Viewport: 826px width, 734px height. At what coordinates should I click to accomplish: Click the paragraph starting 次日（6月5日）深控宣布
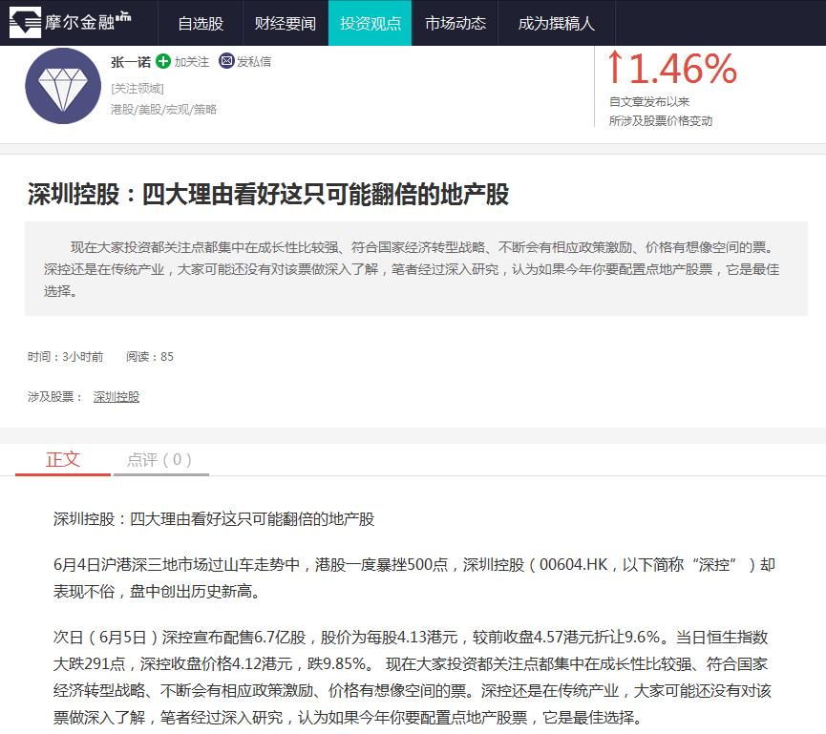(x=412, y=677)
